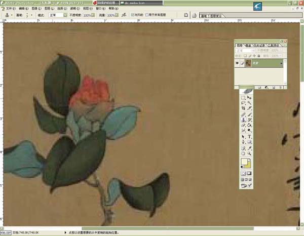Click the airbrush icon in options bar
The height and width of the screenshot is (236, 304).
[x=124, y=15]
